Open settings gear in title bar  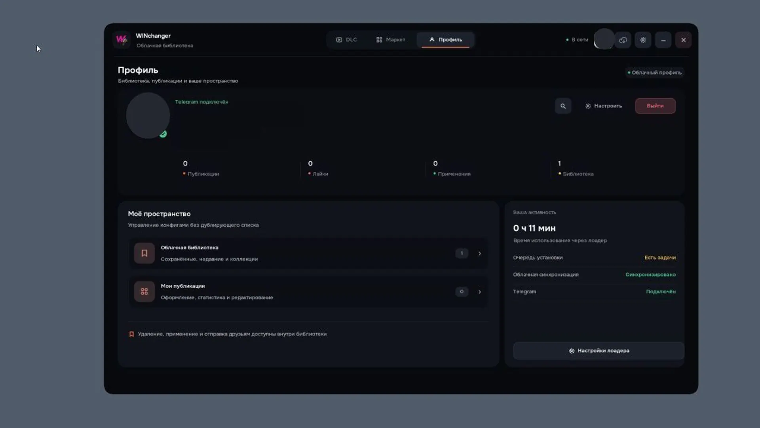point(643,40)
